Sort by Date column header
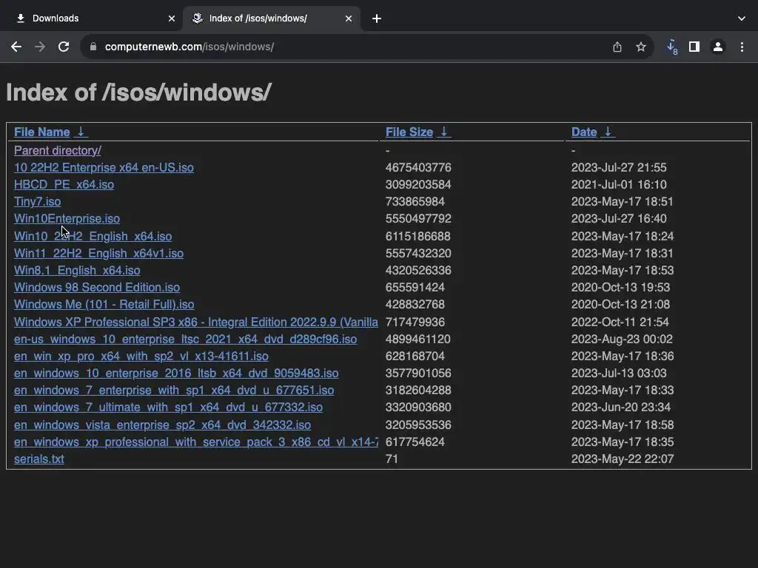Screen dimensions: 758x568 pos(584,132)
